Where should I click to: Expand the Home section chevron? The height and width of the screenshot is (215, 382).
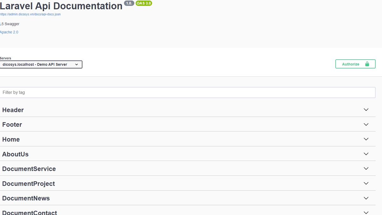click(366, 139)
